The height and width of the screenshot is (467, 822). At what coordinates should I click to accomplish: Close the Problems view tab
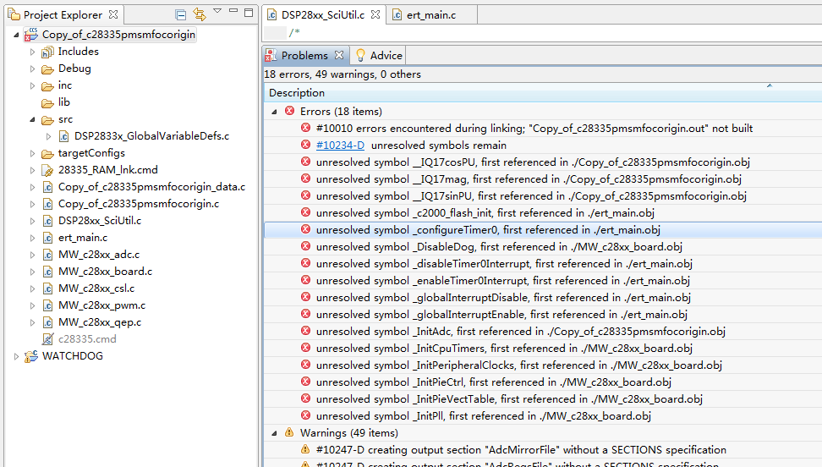click(339, 55)
